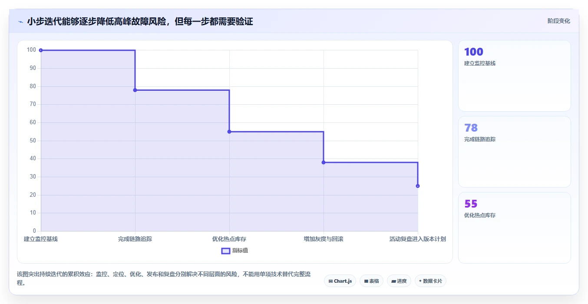
Task: Click the 阶段变化 label in header
Action: pos(559,21)
